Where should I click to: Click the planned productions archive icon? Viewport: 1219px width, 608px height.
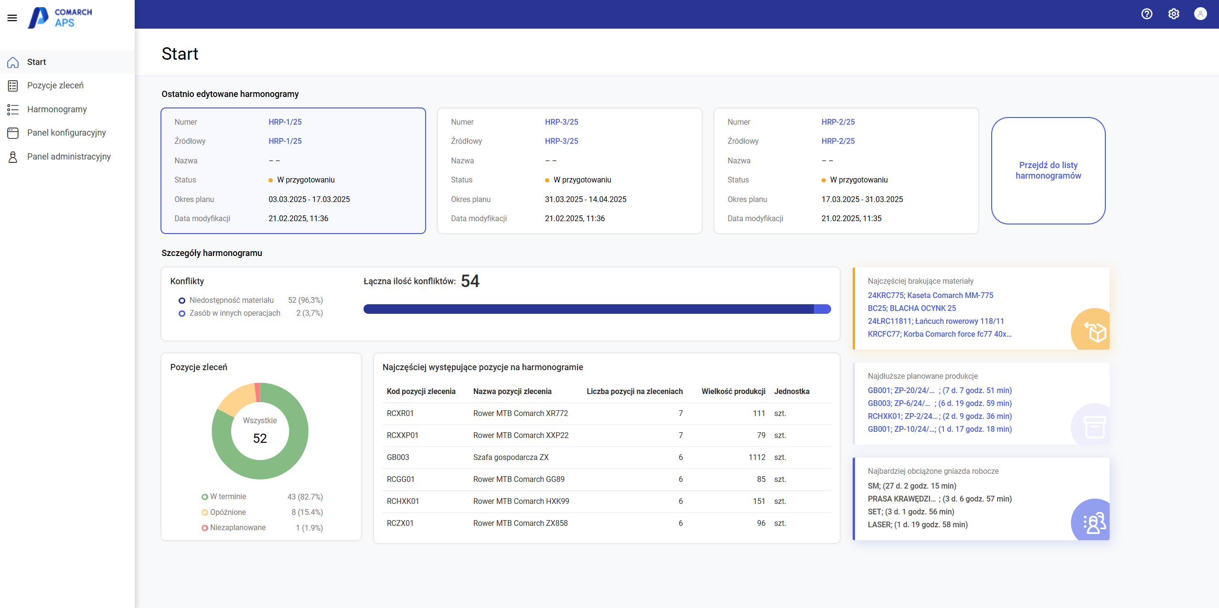(x=1095, y=427)
